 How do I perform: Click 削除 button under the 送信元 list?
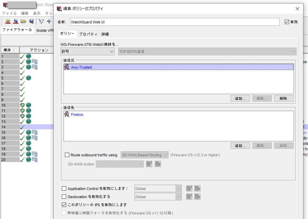coord(284,98)
